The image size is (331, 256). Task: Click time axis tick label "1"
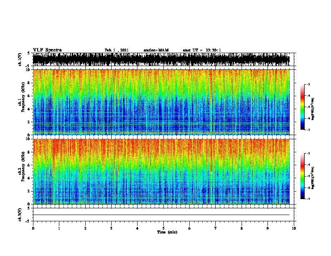tap(59, 228)
